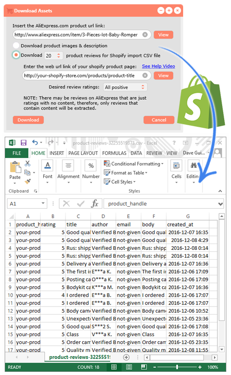The image size is (231, 375).
Task: Click the View button beside AliExpress url
Action: click(x=163, y=35)
